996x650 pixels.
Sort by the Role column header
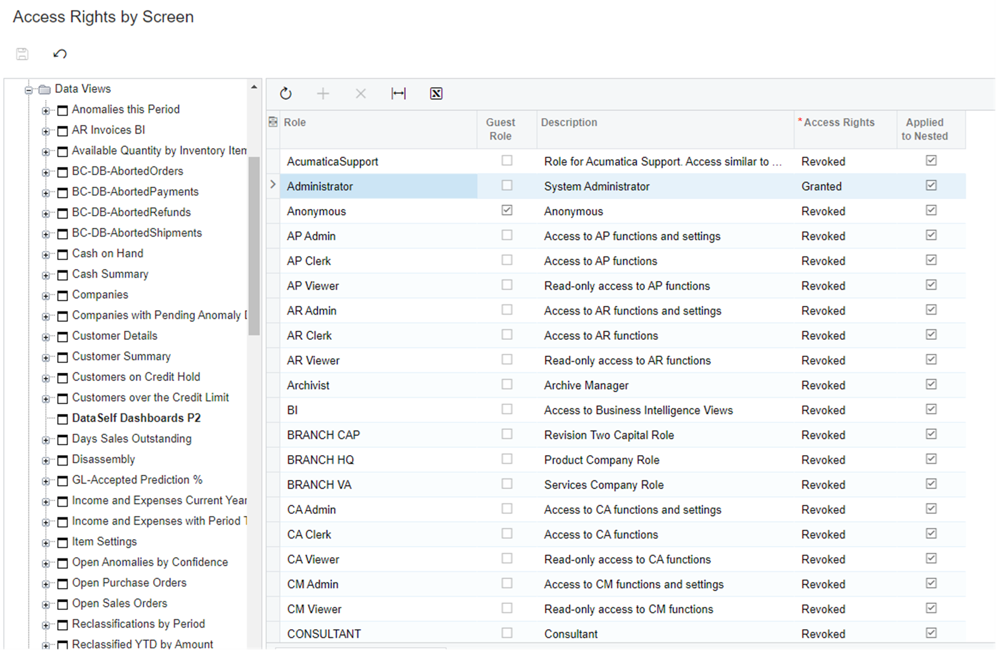295,122
